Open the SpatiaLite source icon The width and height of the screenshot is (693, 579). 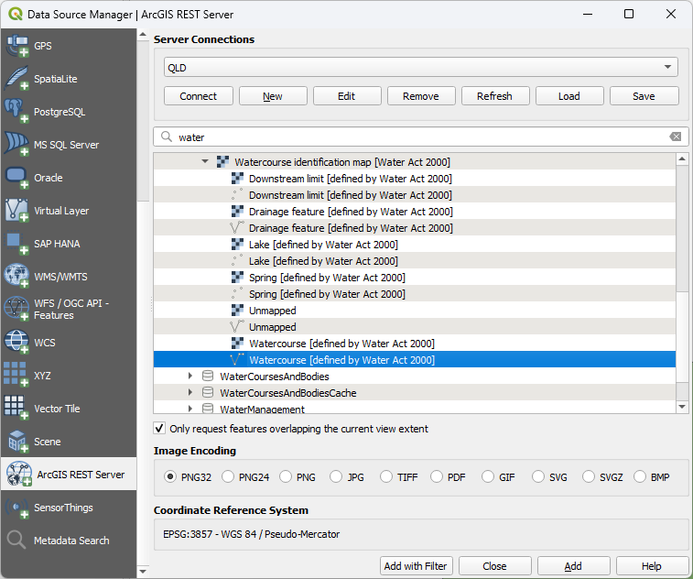[17, 79]
